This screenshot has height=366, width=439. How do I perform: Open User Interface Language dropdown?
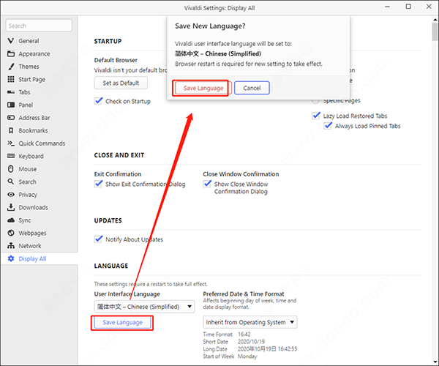click(144, 307)
